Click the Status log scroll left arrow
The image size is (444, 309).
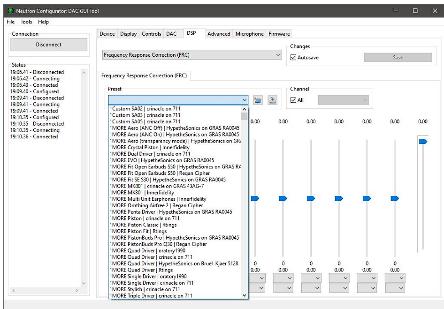point(14,290)
